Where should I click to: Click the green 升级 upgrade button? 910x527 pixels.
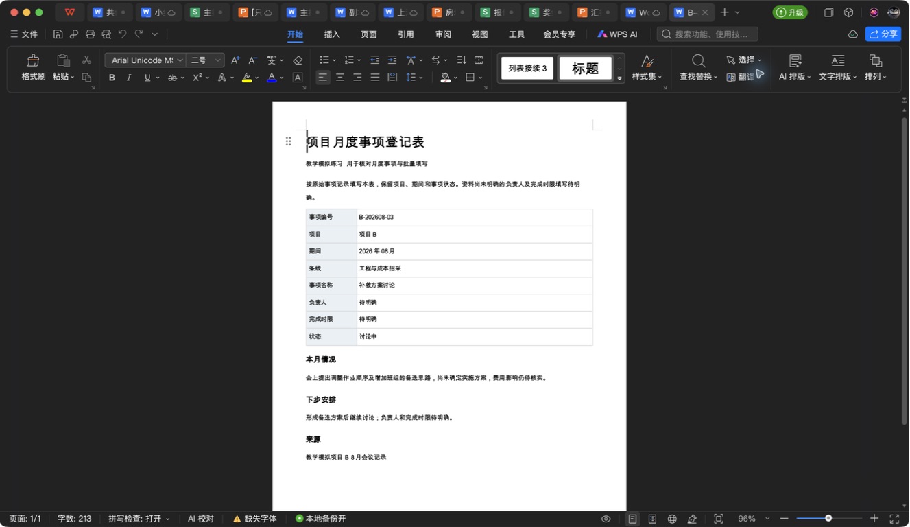790,12
